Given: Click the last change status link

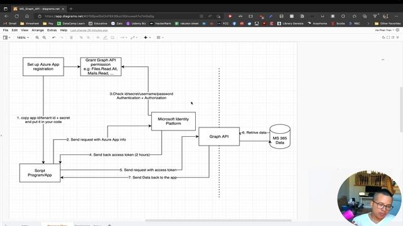Looking at the screenshot, I should [x=89, y=30].
